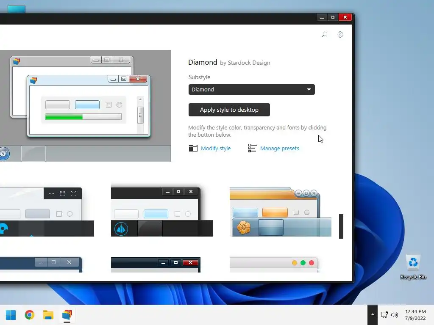Click the style list vertical scrollbar thumb
This screenshot has height=325, width=434.
point(341,226)
